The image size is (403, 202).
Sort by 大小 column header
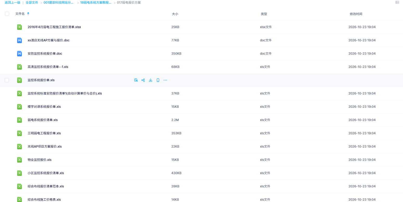pos(175,14)
